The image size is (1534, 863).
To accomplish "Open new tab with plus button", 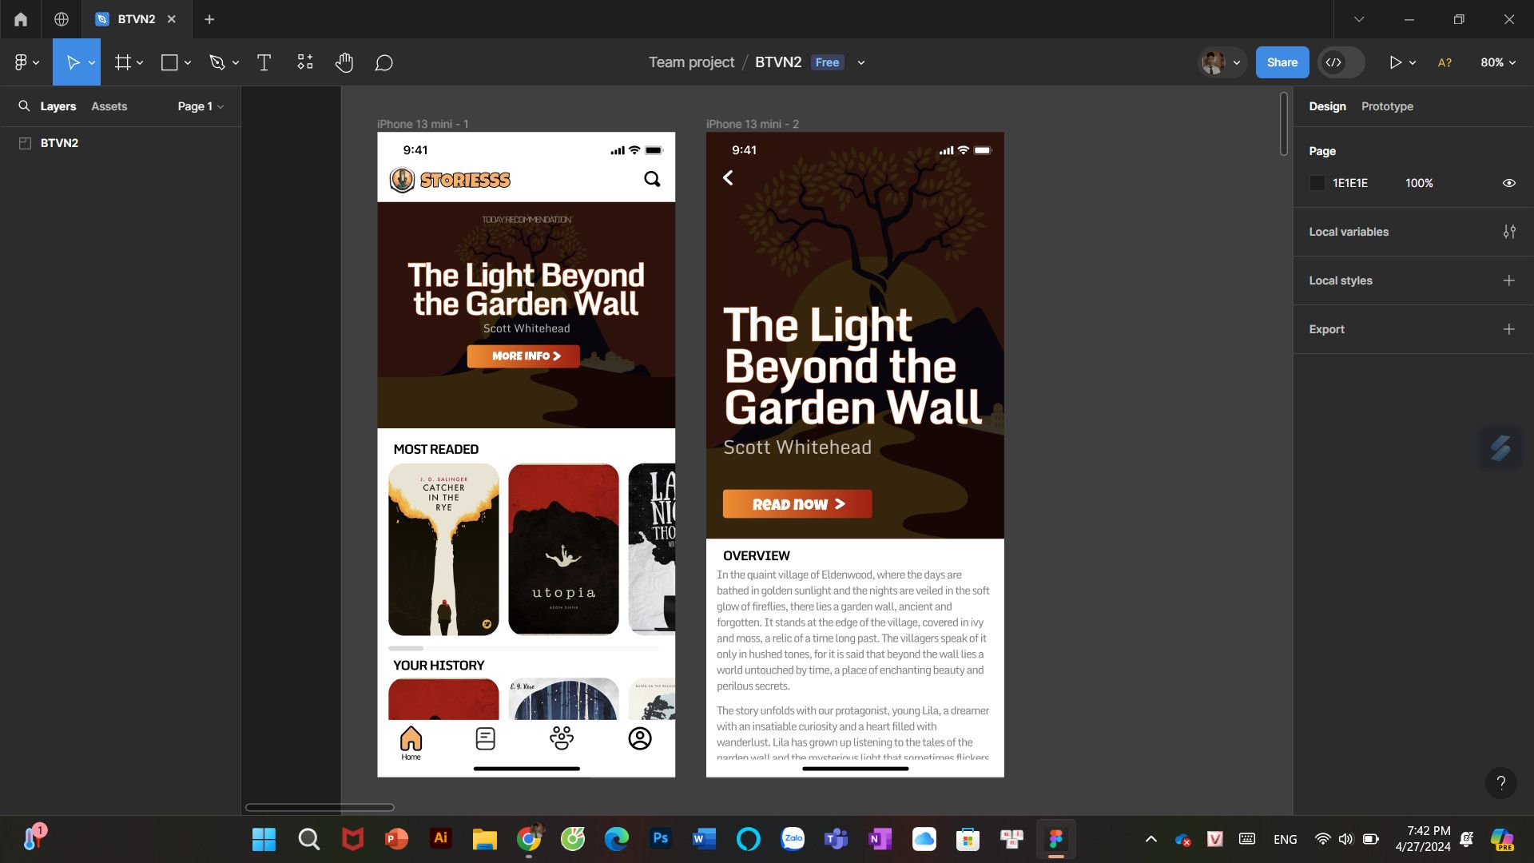I will (x=209, y=19).
